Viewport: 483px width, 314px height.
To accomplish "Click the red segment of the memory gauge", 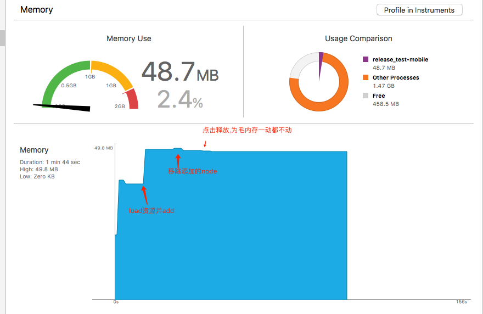I will point(132,99).
